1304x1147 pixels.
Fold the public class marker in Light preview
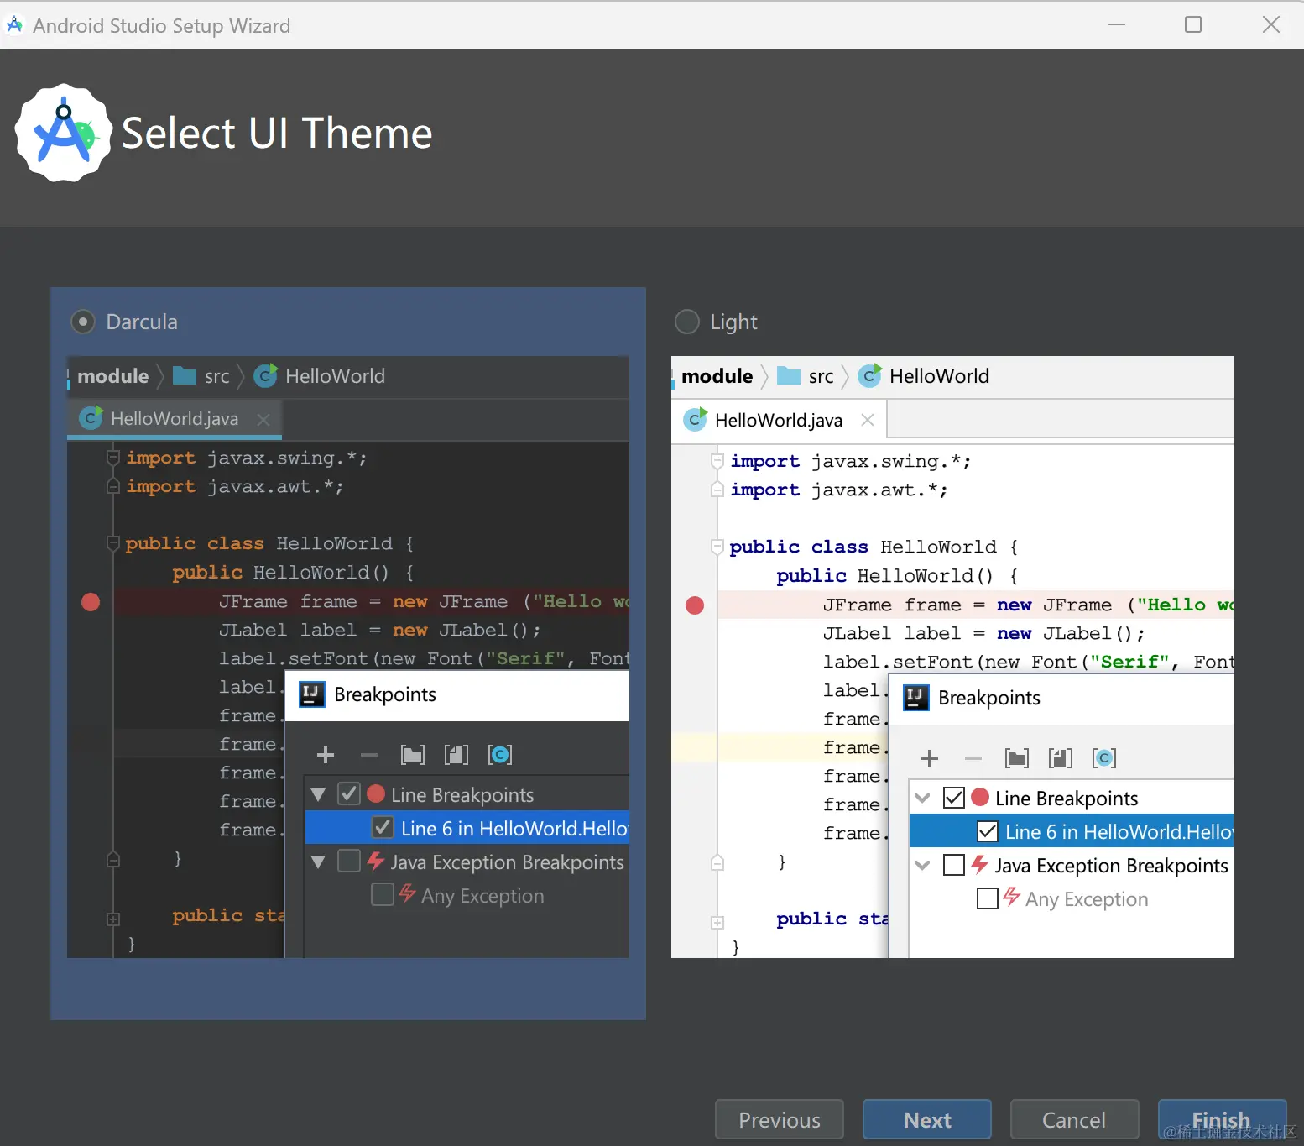pos(717,547)
